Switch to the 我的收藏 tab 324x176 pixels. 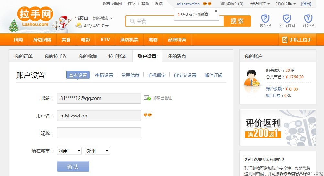point(88,56)
